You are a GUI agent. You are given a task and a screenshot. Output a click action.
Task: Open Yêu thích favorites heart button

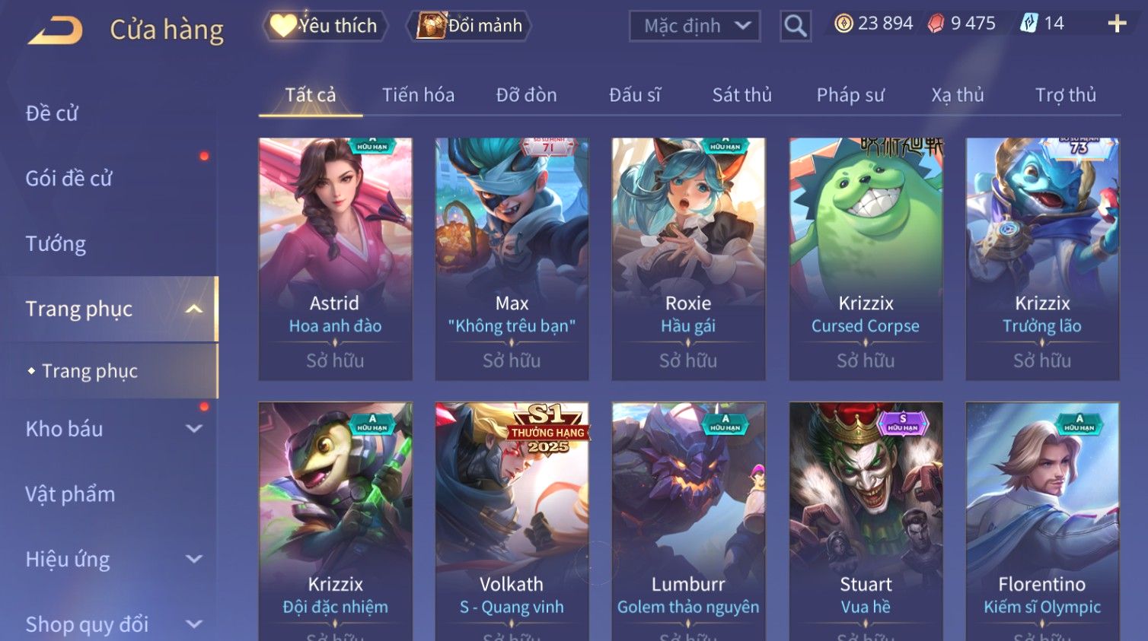325,26
